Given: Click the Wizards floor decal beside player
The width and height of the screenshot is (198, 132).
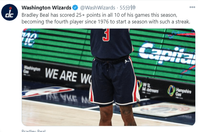Looking at the screenshot, I should click(x=164, y=109).
